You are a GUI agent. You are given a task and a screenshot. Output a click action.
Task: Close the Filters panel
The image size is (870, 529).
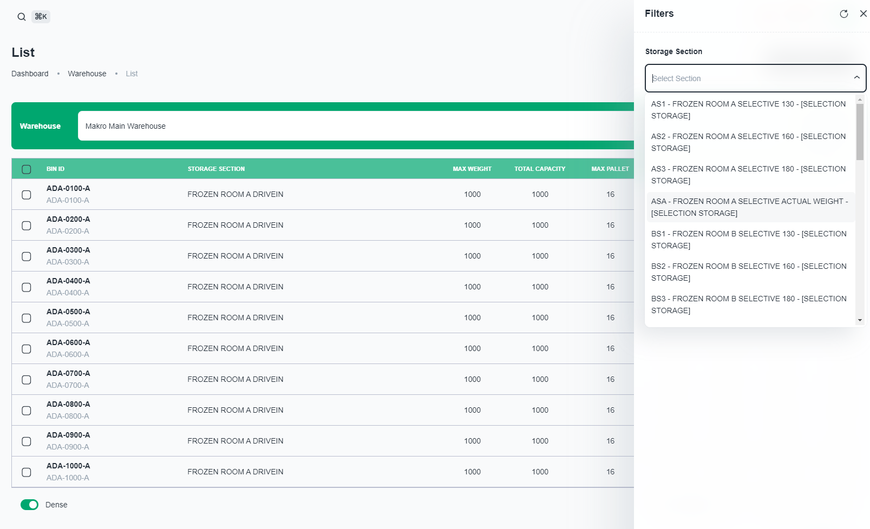pyautogui.click(x=863, y=14)
